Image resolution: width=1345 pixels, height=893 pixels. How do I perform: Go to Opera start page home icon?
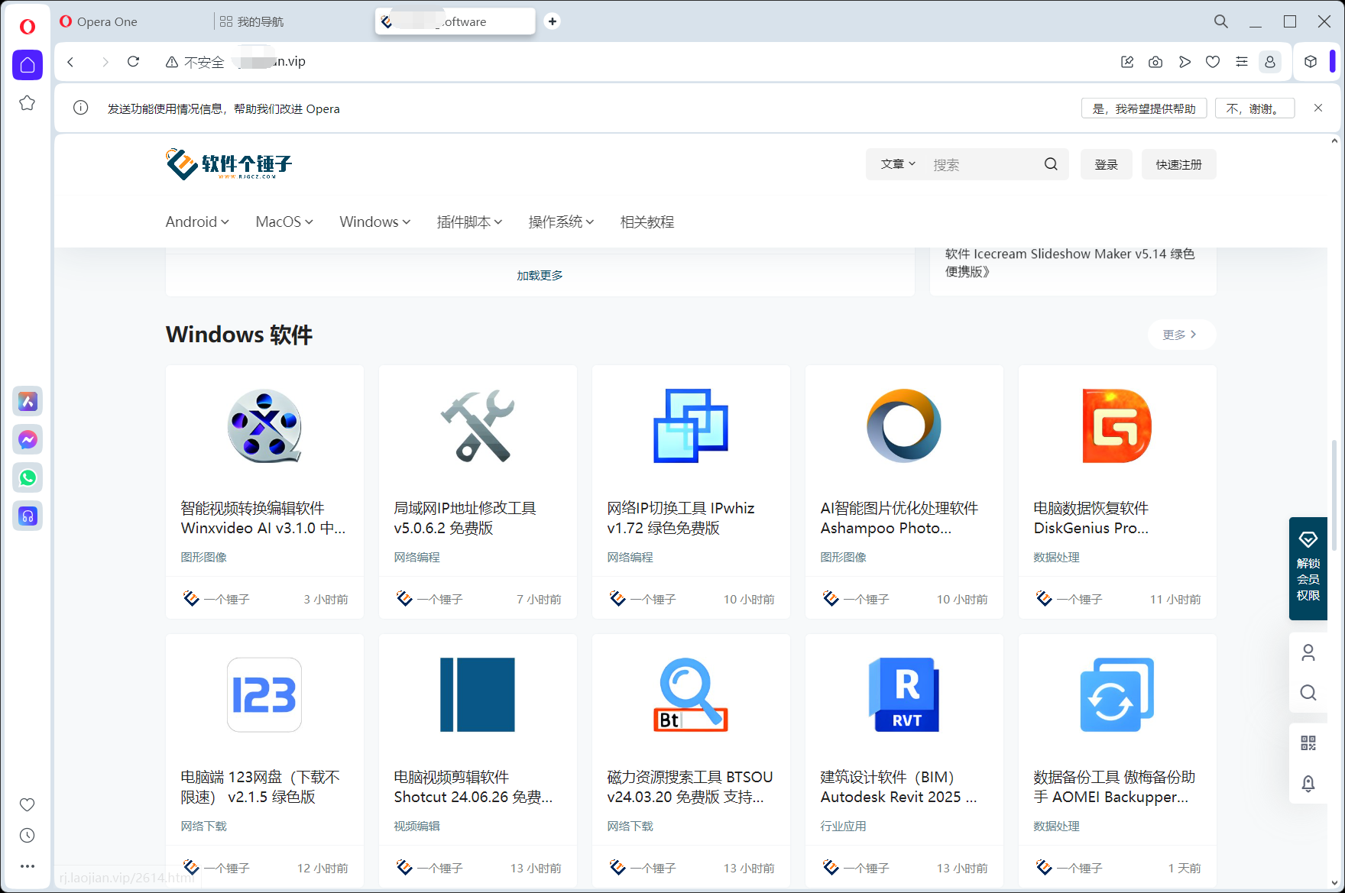[28, 65]
